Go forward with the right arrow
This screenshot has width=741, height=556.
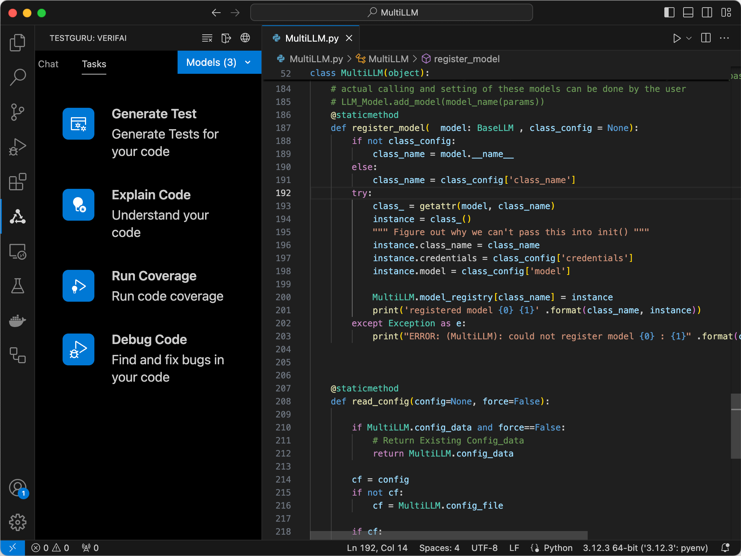click(x=235, y=13)
